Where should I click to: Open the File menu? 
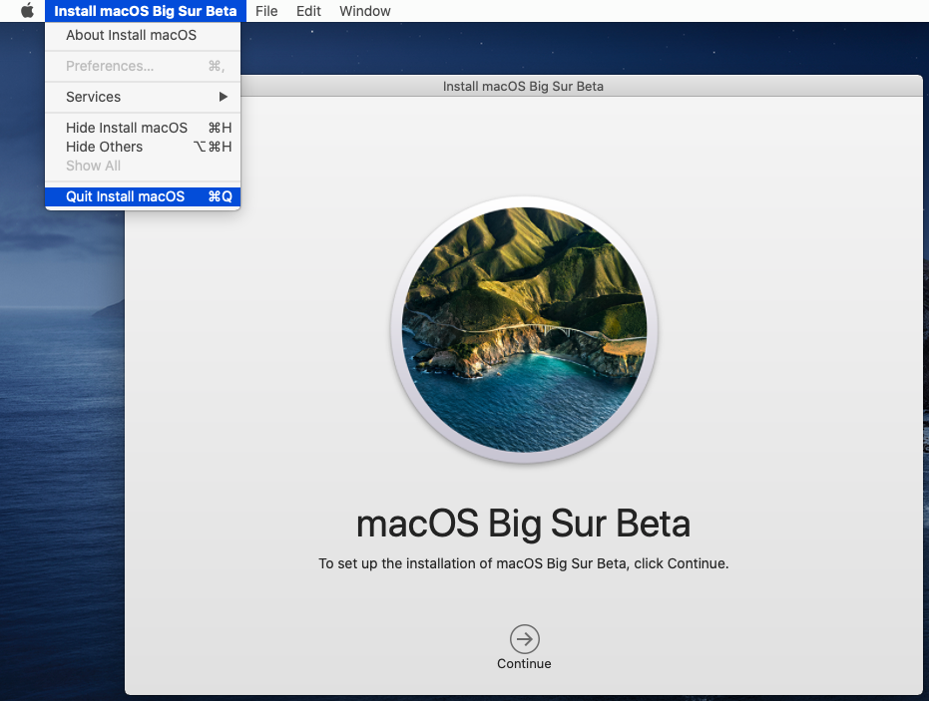click(265, 11)
